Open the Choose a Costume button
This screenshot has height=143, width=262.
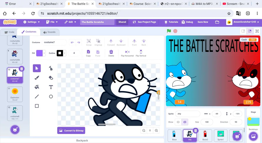(15, 130)
